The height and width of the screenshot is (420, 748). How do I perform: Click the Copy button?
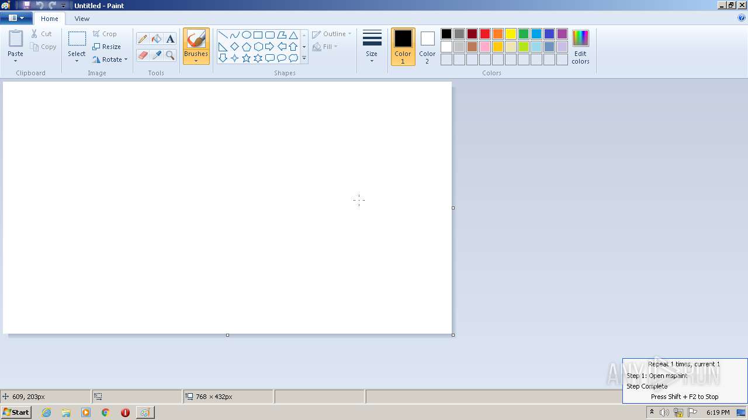click(43, 47)
